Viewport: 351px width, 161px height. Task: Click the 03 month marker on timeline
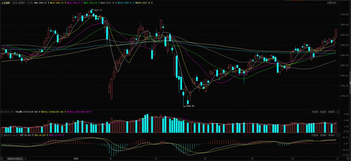[x=156, y=158]
